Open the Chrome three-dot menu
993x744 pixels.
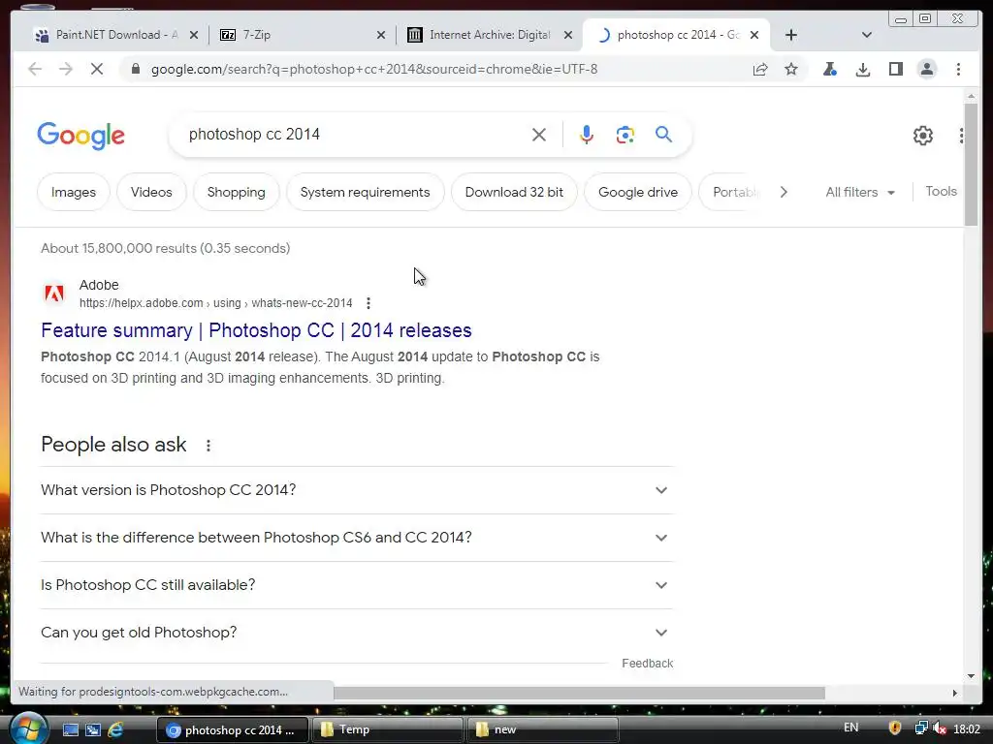click(x=958, y=69)
